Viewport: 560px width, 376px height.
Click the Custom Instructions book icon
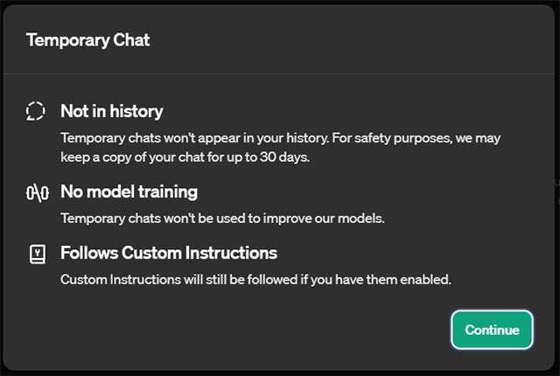36,254
